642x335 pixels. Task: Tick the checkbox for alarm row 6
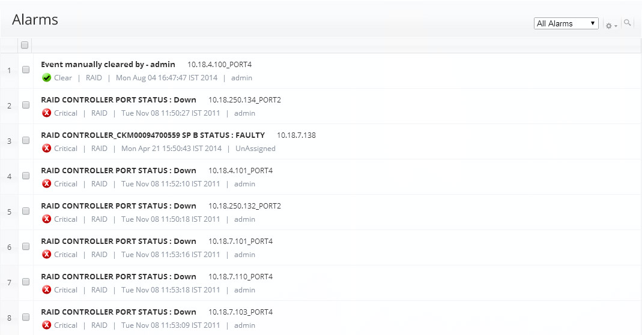(26, 246)
